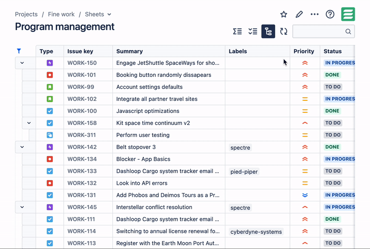Image resolution: width=370 pixels, height=249 pixels.
Task: Collapse the WORK-142 epic row
Action: point(22,147)
